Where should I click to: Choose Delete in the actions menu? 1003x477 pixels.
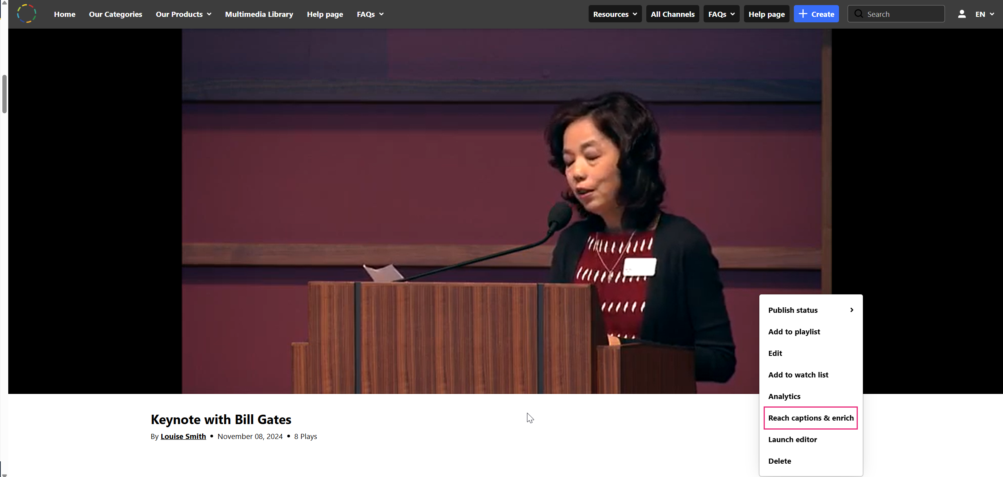point(779,461)
